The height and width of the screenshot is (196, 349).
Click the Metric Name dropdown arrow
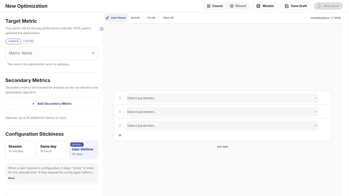tap(93, 53)
